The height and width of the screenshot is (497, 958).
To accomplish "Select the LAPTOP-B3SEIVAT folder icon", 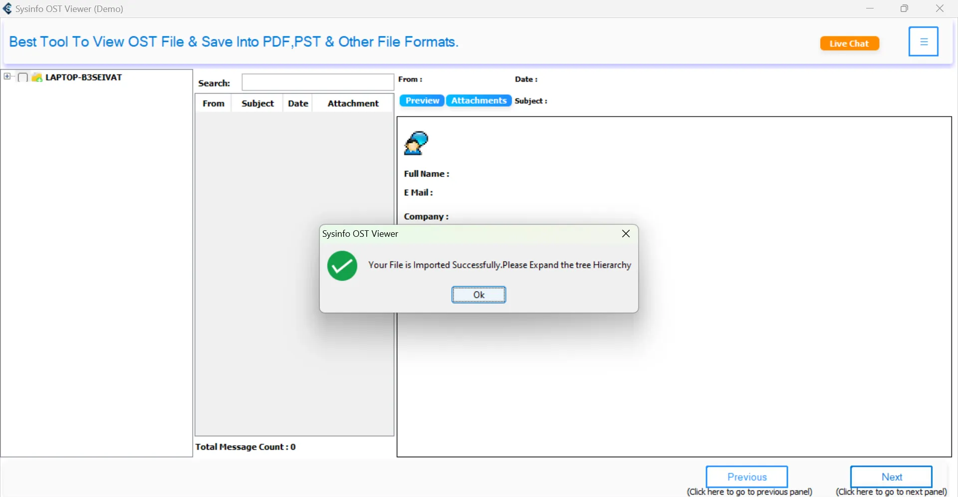I will click(37, 77).
